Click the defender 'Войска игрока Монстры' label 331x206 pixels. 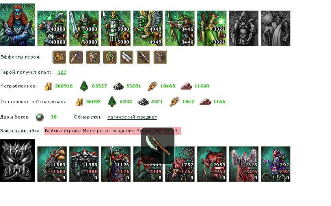pyautogui.click(x=113, y=131)
